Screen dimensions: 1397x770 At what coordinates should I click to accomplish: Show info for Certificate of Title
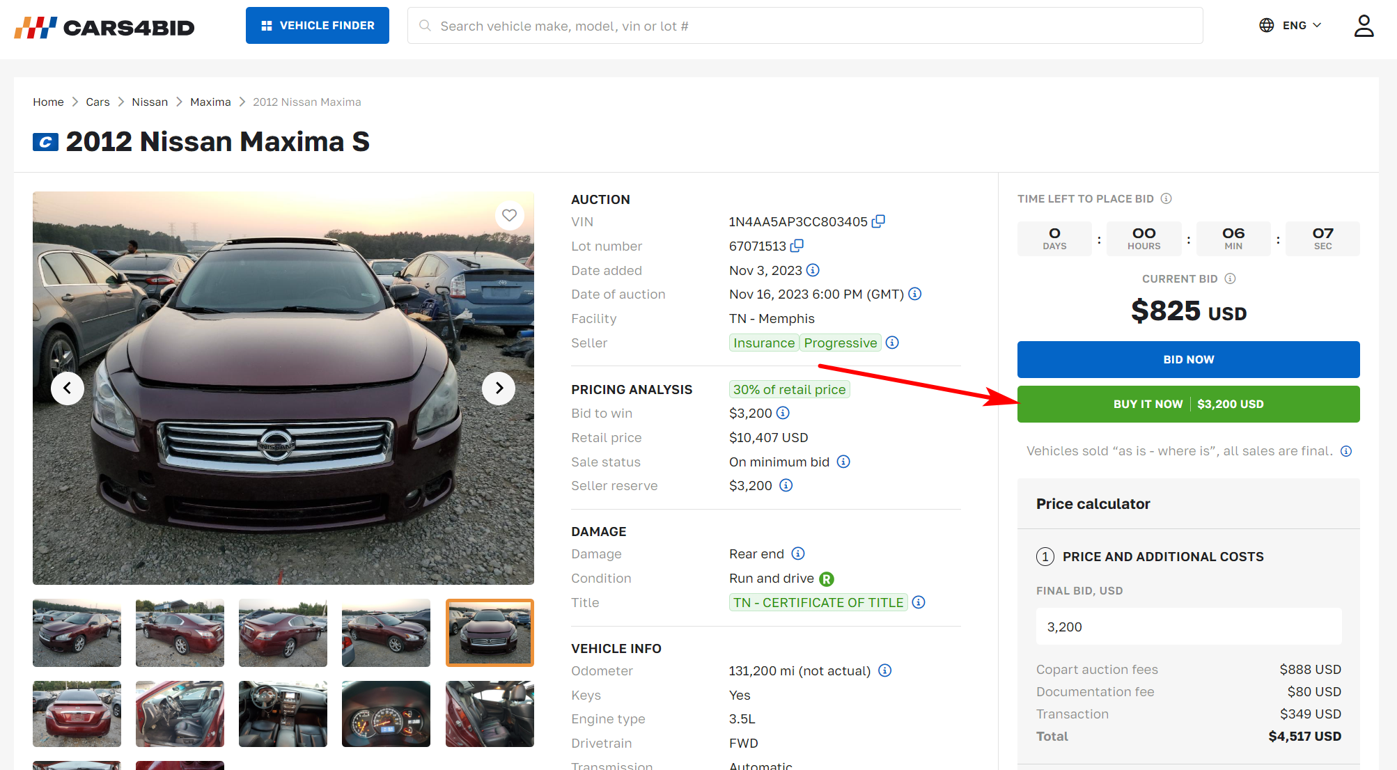919,602
